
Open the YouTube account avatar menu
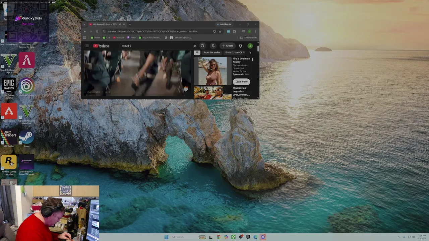click(250, 46)
